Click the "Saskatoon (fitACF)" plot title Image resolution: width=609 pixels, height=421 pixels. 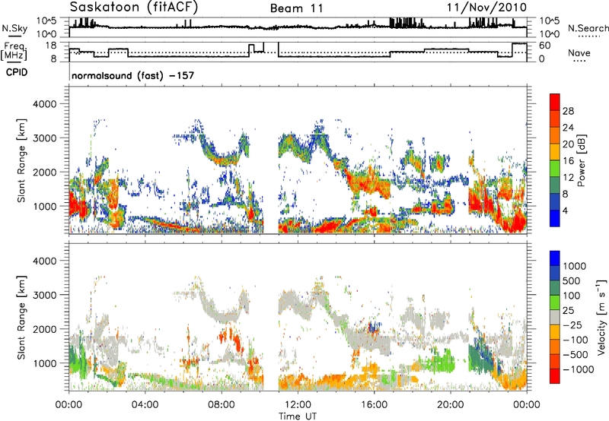[x=134, y=8]
